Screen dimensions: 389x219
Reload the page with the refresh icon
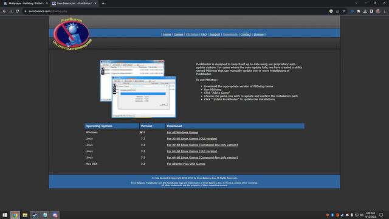(x=18, y=11)
